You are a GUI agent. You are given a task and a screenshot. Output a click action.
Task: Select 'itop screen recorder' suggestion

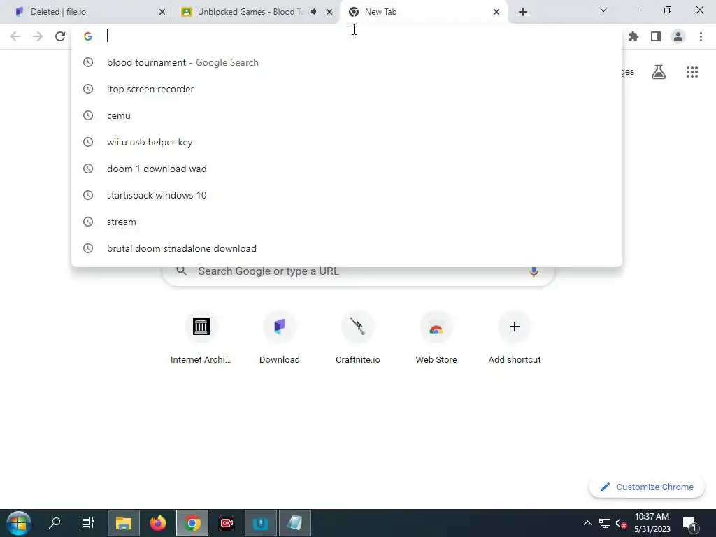347,89
